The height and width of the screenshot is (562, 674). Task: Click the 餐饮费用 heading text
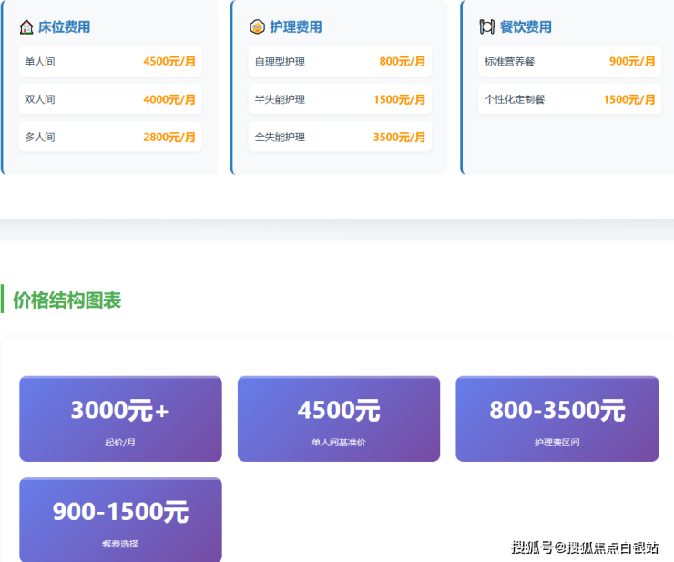click(526, 27)
